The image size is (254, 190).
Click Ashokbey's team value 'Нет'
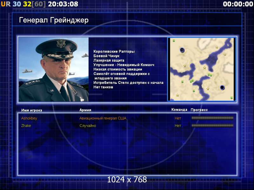point(178,118)
